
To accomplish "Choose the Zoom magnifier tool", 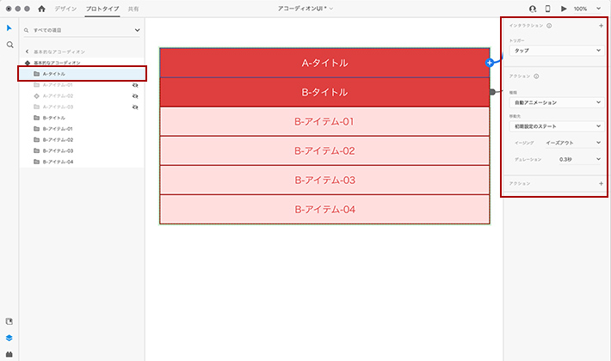I will [9, 45].
